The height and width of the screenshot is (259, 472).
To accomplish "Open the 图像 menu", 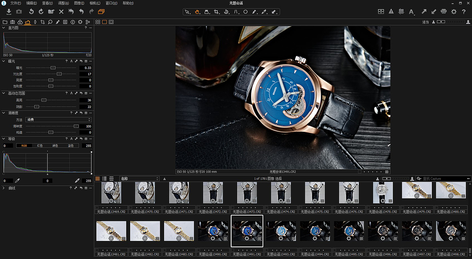I will tap(80, 3).
